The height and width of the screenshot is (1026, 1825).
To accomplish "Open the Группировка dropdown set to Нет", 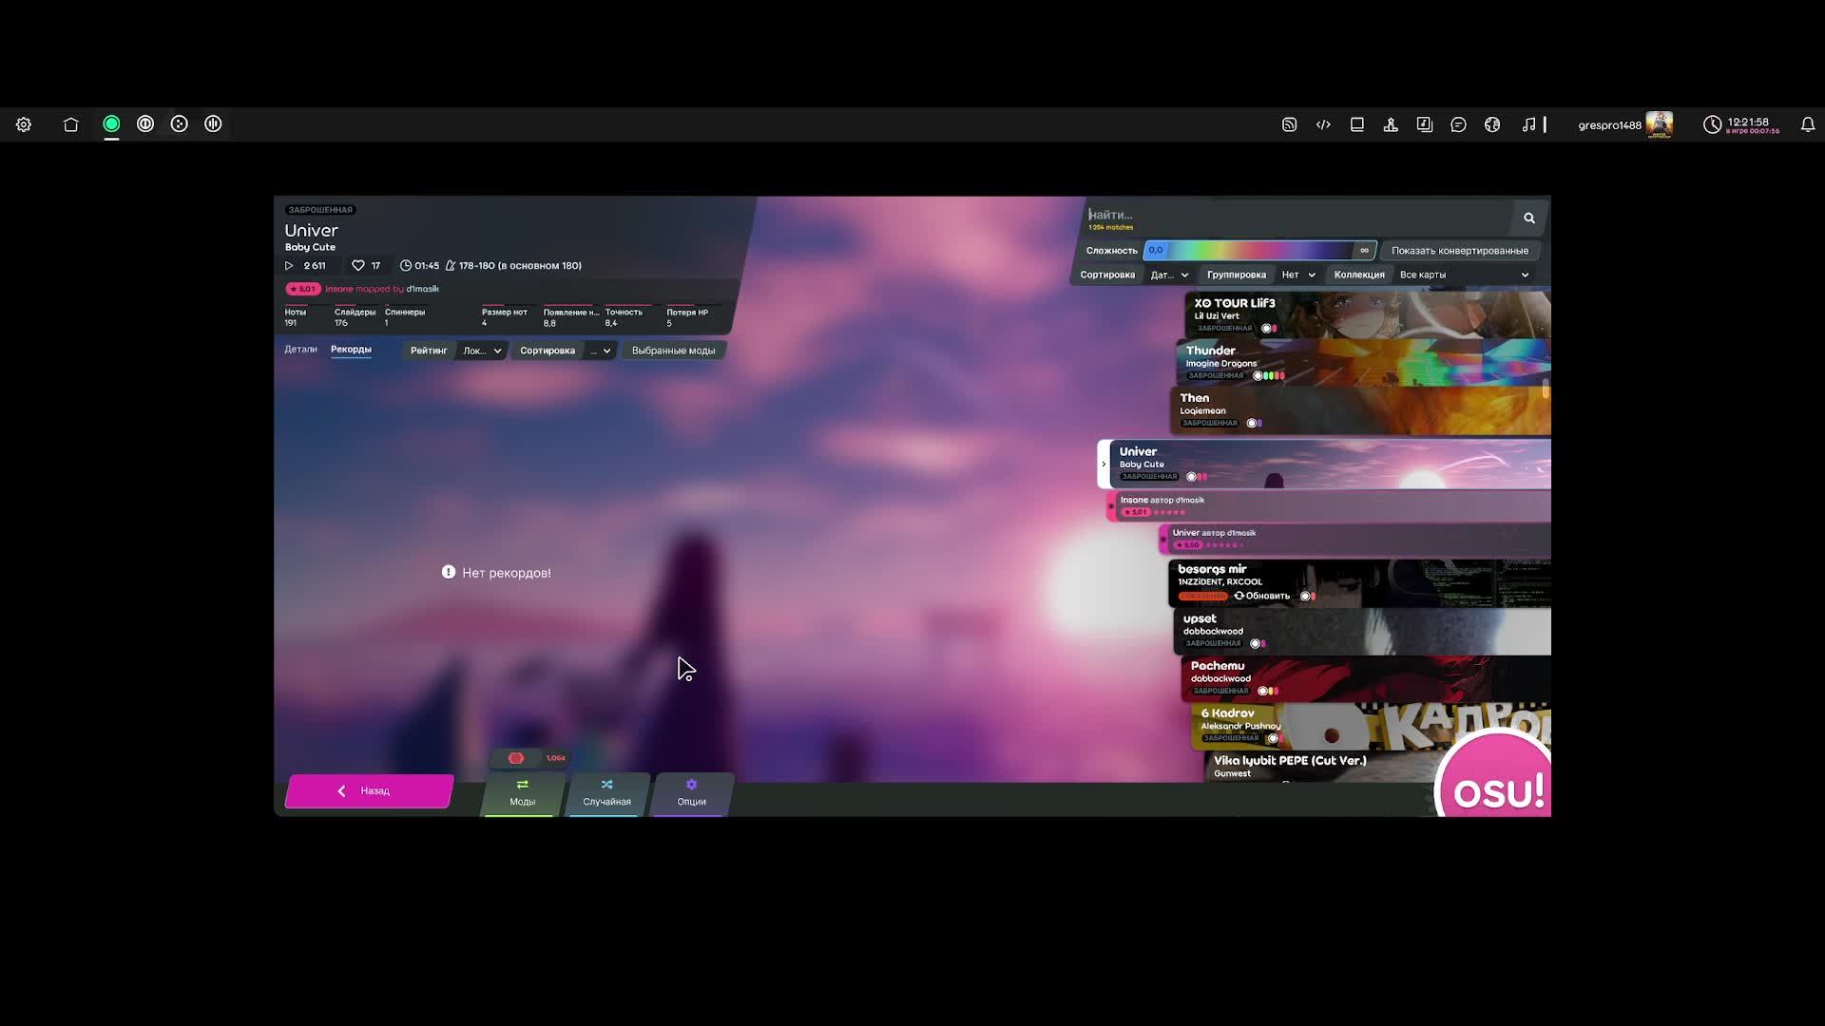I will (1297, 275).
